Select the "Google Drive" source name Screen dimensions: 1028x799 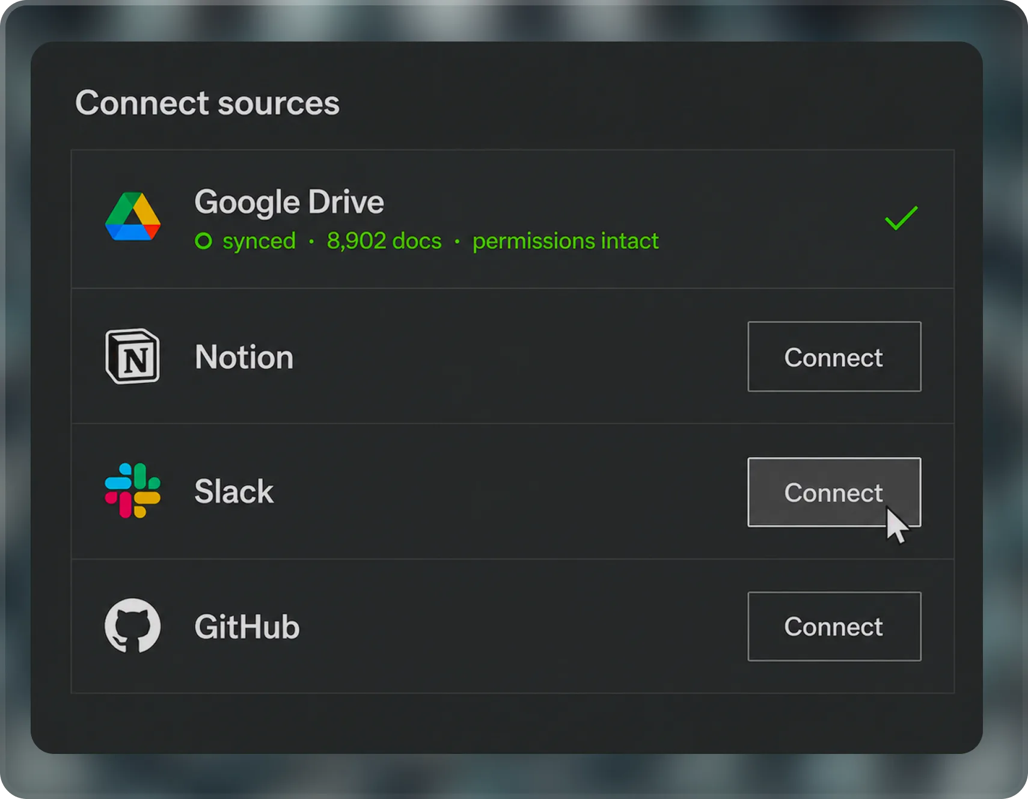point(289,202)
